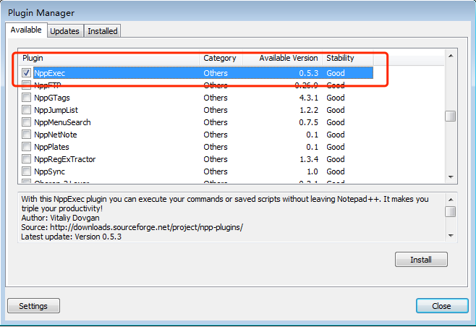This screenshot has height=327, width=476.
Task: Click the Install button
Action: click(x=421, y=260)
